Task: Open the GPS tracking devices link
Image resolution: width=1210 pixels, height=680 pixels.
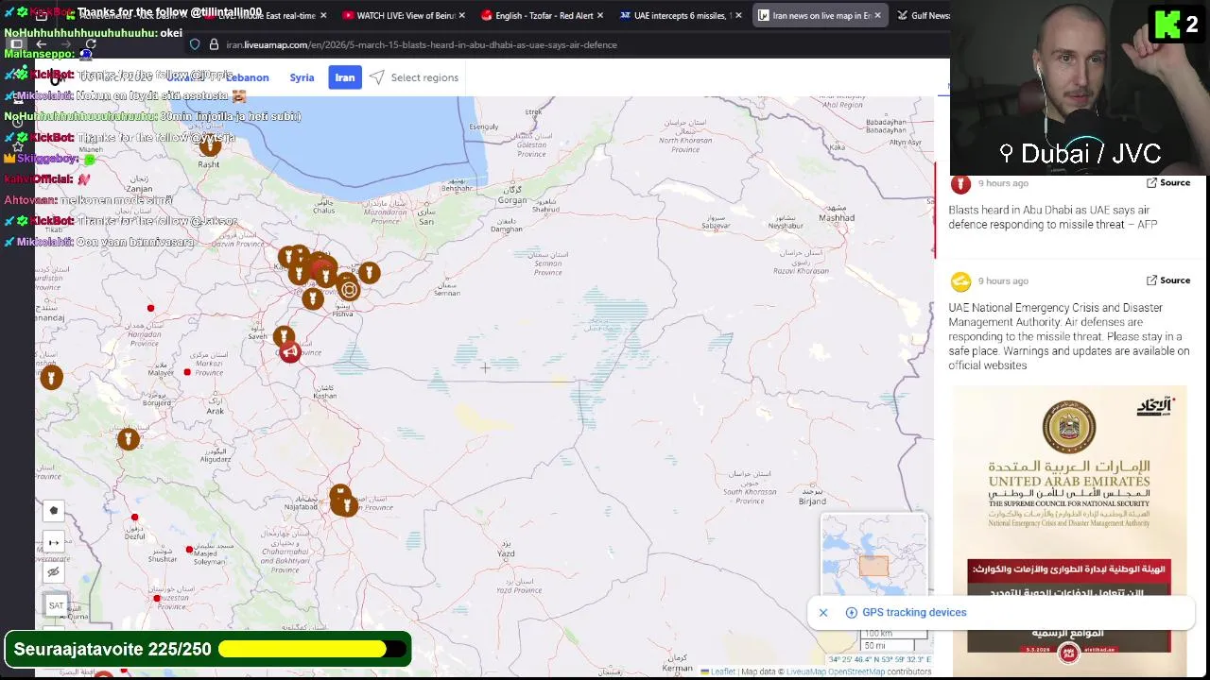Action: pyautogui.click(x=914, y=612)
